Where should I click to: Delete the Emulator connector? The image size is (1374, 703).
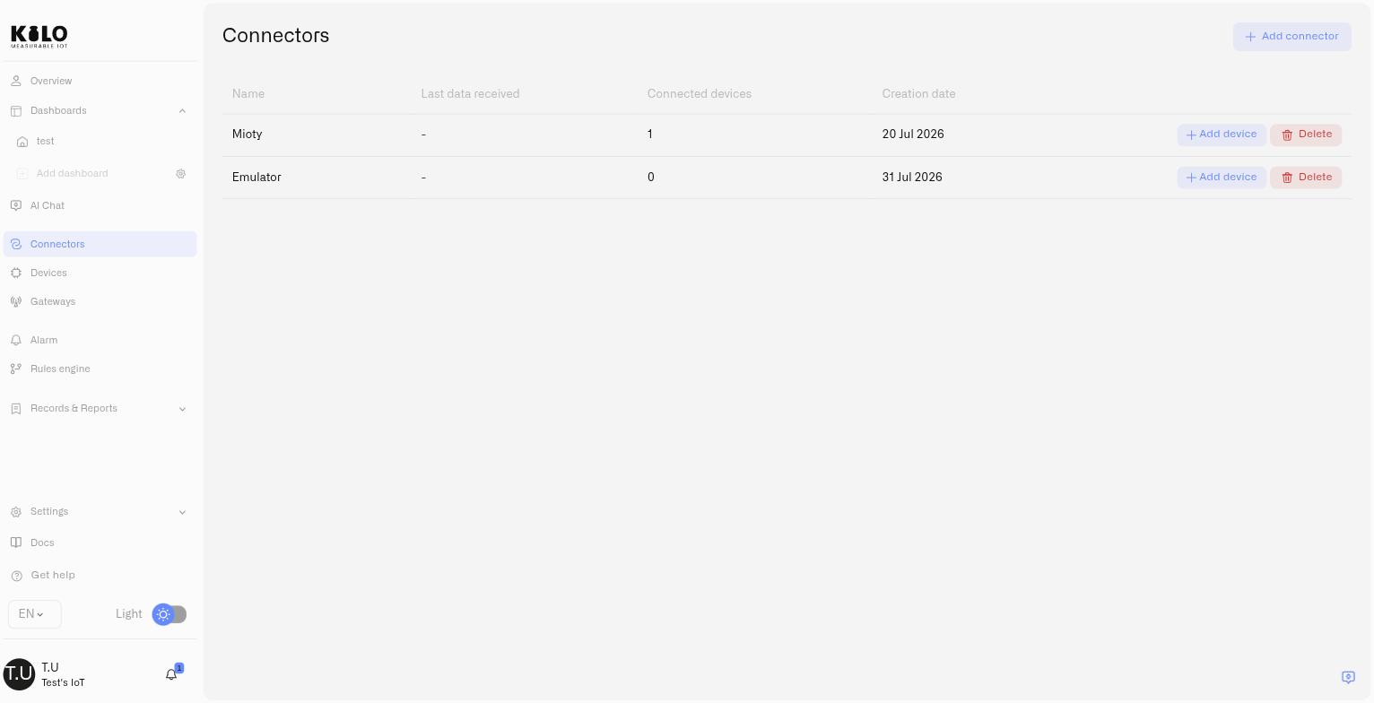(1306, 178)
